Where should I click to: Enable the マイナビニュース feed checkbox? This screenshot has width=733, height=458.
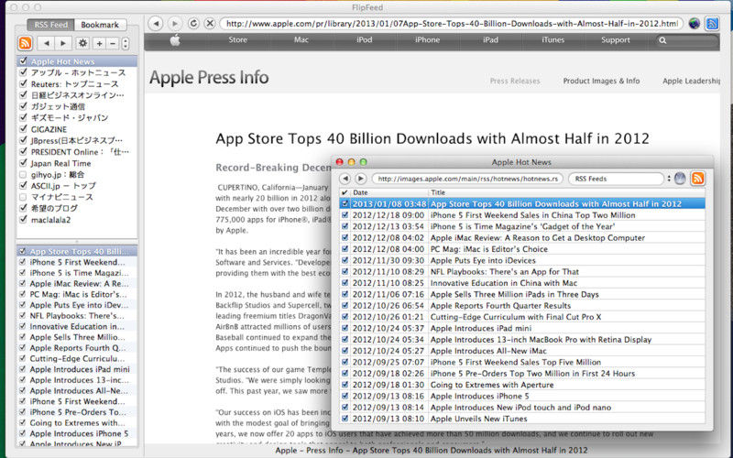(24, 197)
